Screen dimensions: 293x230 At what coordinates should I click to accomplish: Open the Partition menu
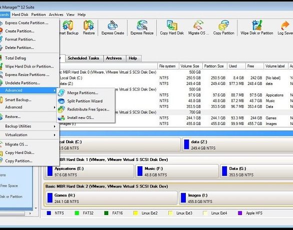pyautogui.click(x=39, y=14)
